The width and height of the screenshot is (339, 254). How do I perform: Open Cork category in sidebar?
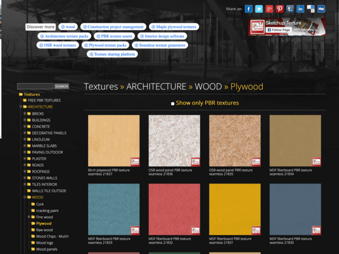tap(40, 204)
